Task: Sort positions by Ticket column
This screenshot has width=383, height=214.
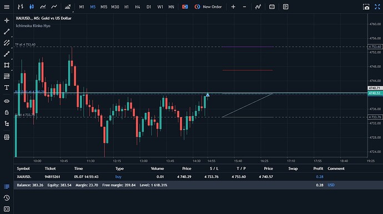Action: click(x=50, y=169)
